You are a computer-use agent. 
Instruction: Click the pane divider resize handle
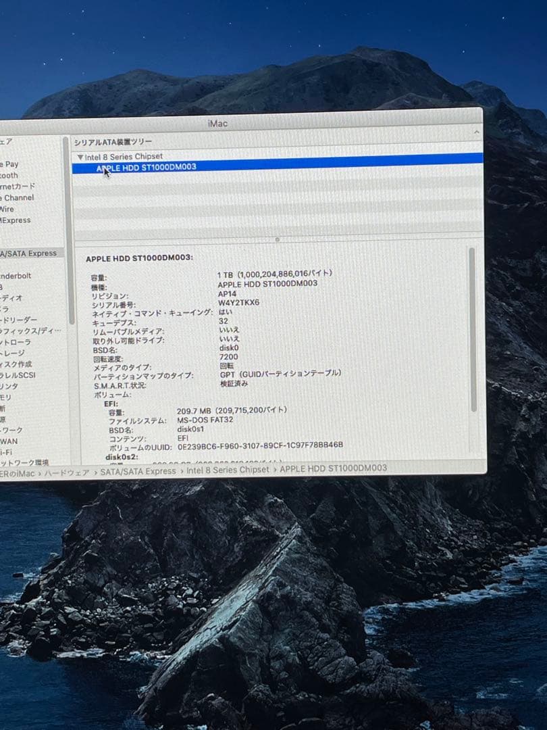tap(277, 239)
